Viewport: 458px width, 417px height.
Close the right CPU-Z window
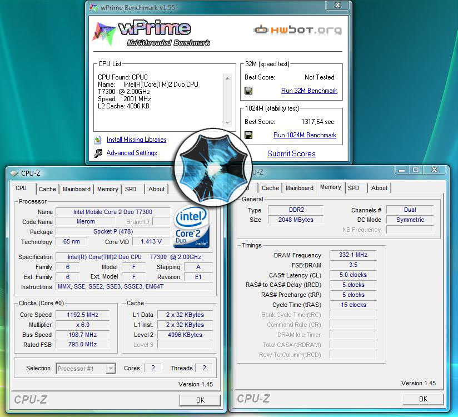[x=434, y=170]
